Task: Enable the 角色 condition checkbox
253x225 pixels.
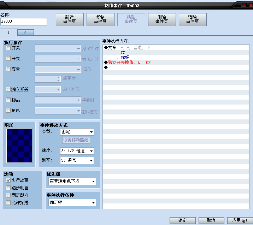Action: (x=8, y=110)
